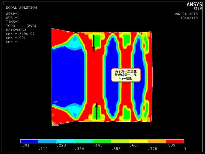
Task: Click the orange legend swatch
Action: 157,141
